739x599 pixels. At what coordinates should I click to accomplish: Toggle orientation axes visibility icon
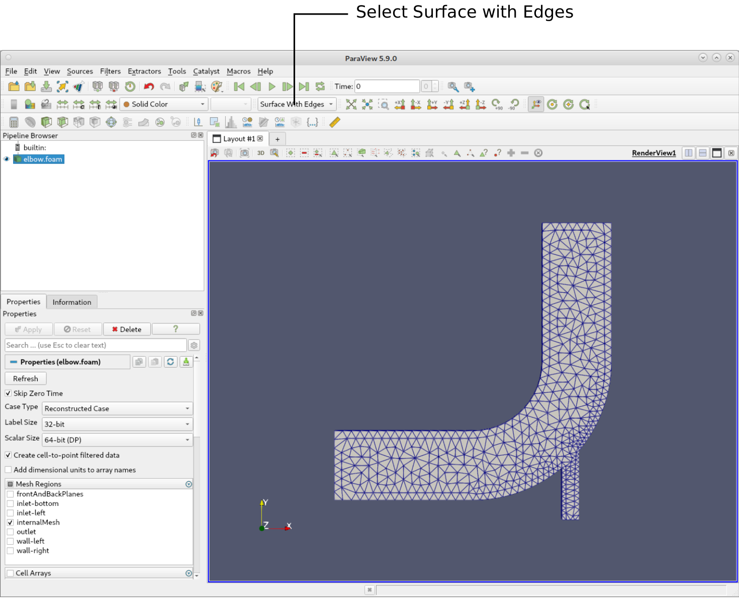tap(536, 104)
